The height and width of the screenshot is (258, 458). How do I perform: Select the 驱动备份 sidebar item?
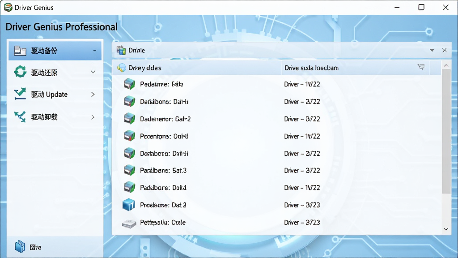tap(55, 51)
